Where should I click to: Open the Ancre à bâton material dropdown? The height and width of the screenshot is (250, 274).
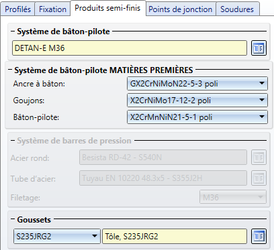(x=197, y=84)
